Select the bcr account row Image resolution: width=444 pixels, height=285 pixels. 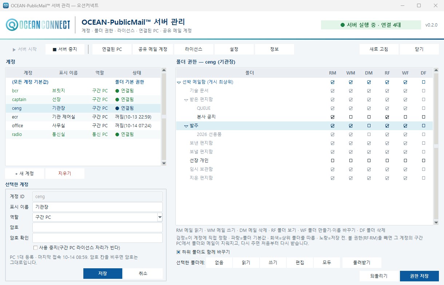[x=83, y=91]
